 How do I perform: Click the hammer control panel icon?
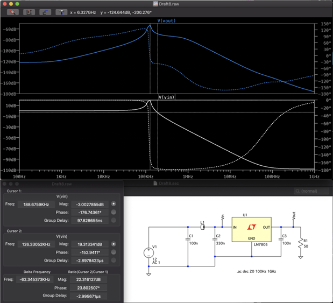(62, 12)
